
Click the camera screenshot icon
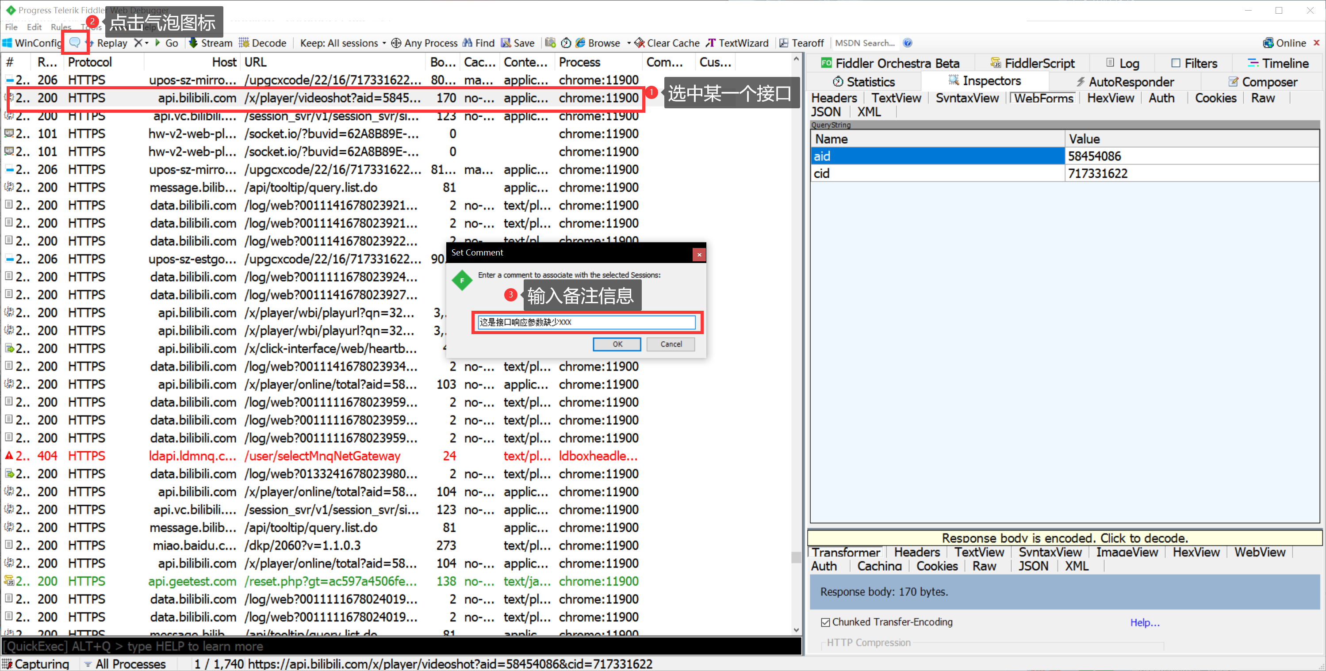(550, 43)
